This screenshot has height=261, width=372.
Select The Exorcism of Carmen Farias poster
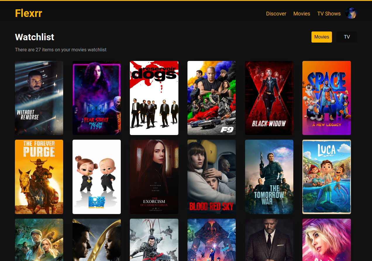(154, 177)
